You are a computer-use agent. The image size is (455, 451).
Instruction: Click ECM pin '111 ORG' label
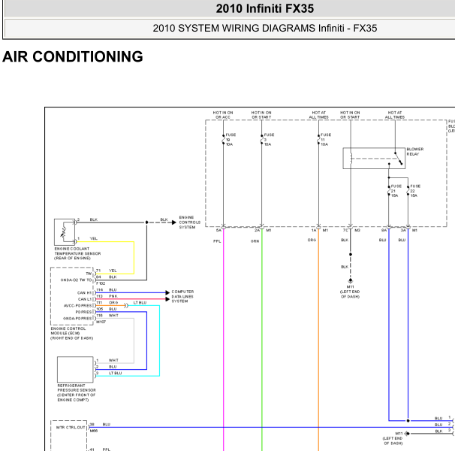pyautogui.click(x=107, y=302)
